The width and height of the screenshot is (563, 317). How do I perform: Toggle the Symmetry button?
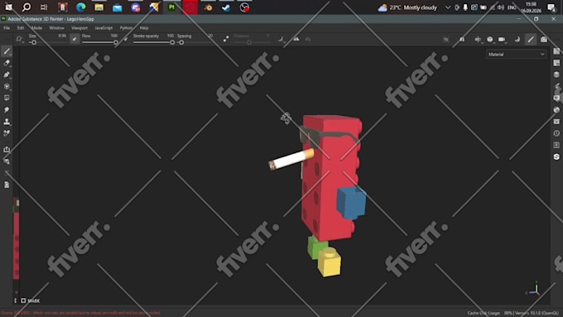coord(296,39)
